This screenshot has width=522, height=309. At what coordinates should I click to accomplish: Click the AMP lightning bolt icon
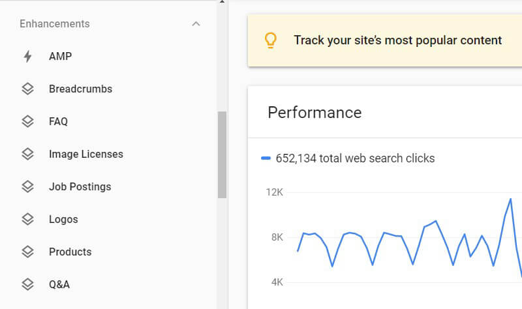pyautogui.click(x=27, y=57)
